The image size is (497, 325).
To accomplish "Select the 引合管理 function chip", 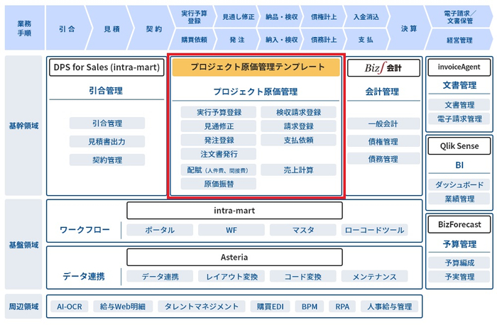I will [107, 123].
